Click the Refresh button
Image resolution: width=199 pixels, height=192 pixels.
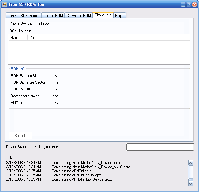tap(20, 136)
